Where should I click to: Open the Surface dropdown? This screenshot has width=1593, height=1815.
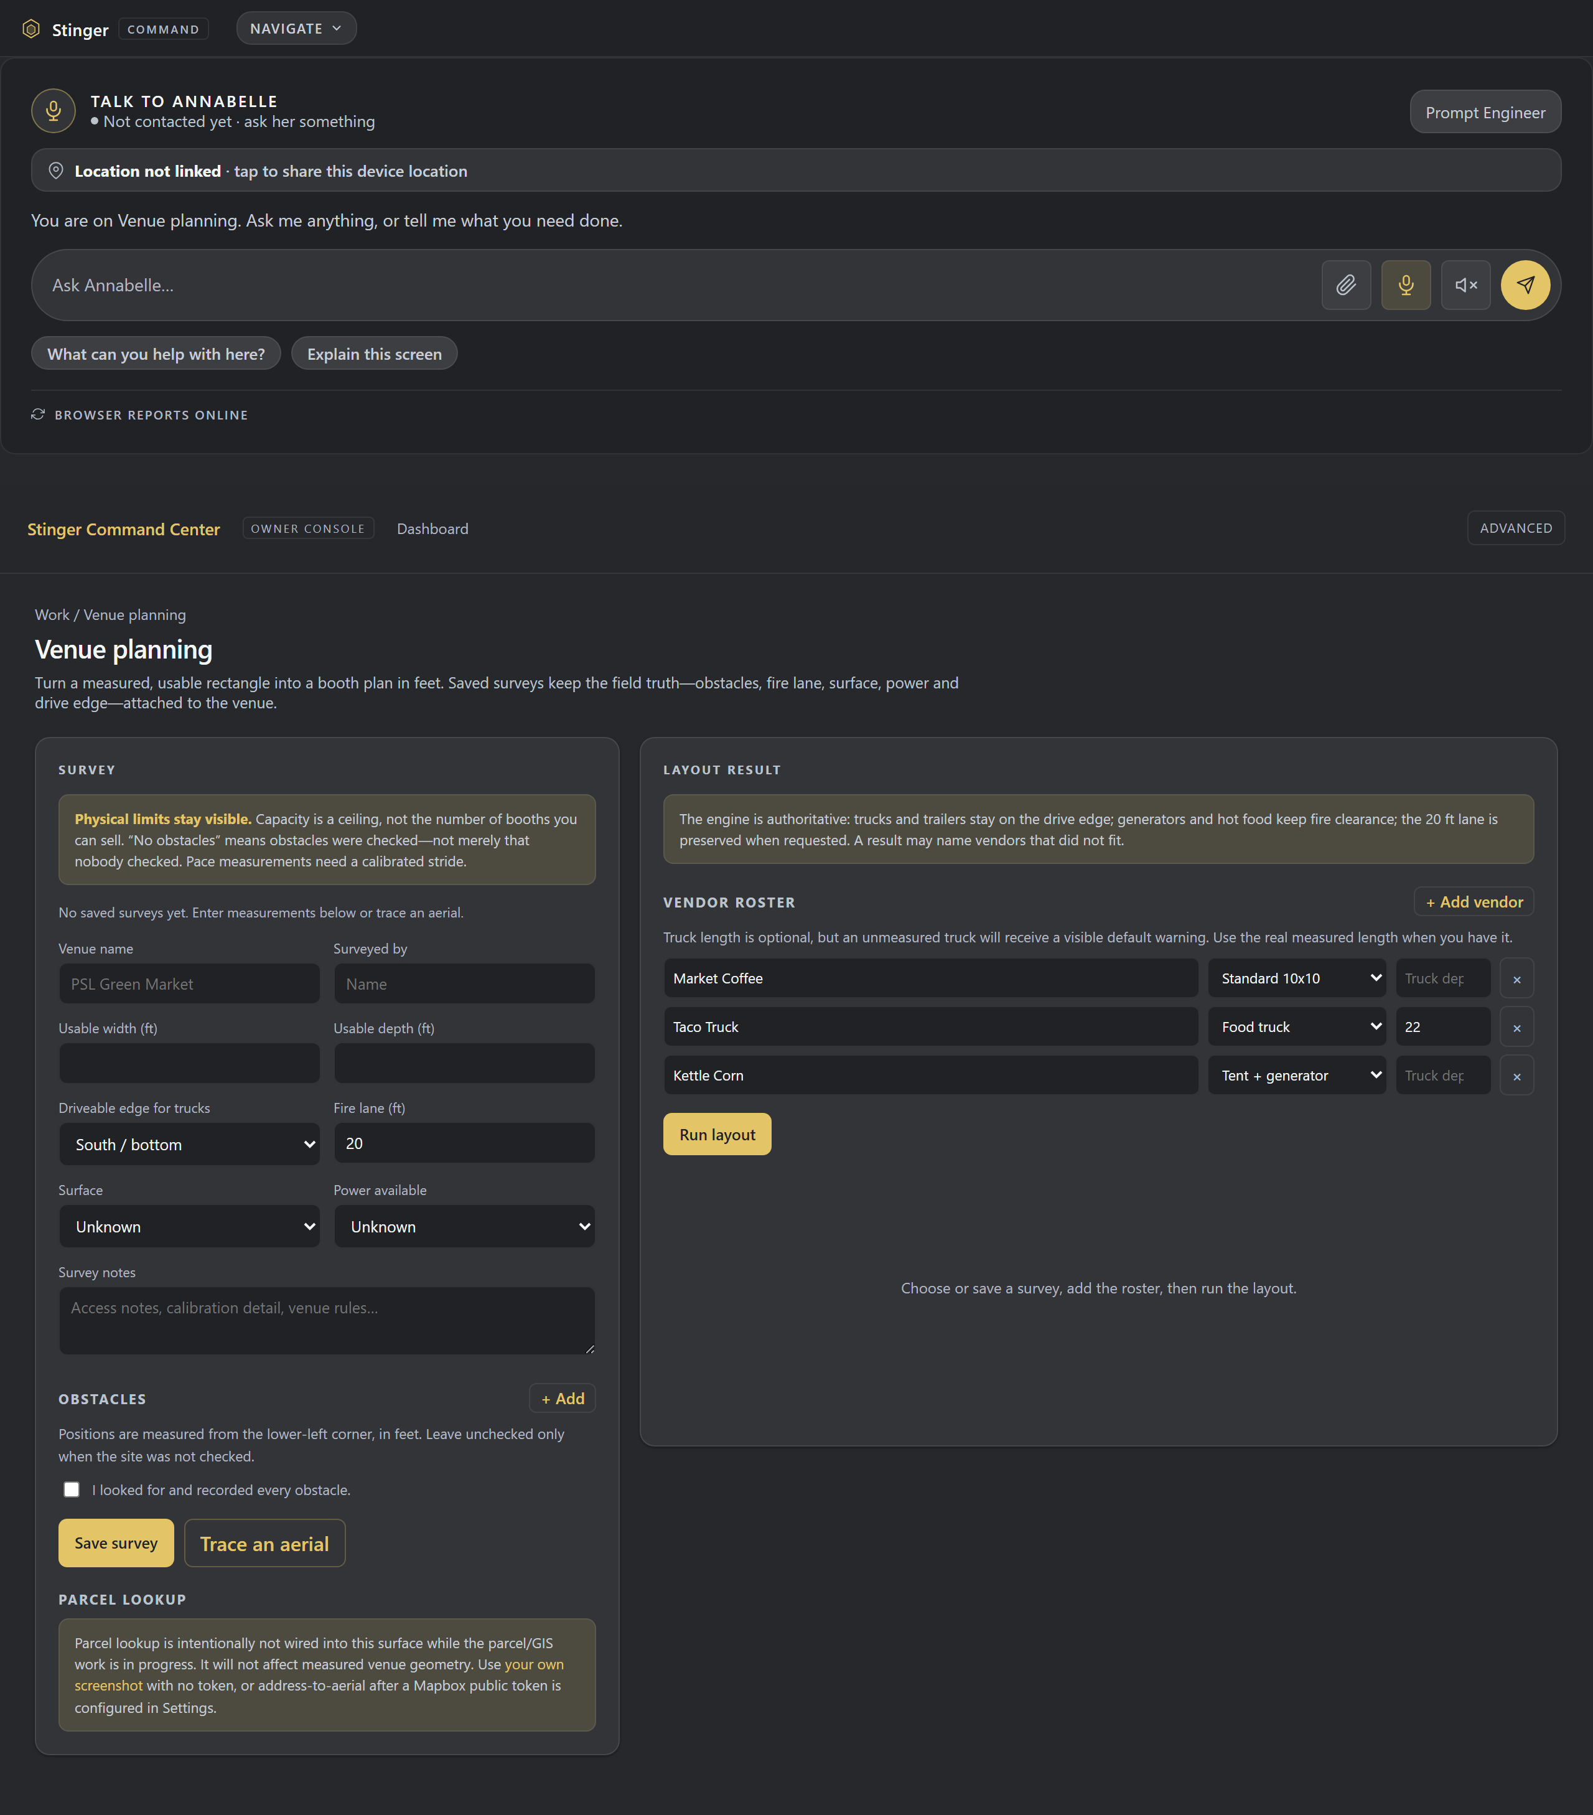click(189, 1226)
